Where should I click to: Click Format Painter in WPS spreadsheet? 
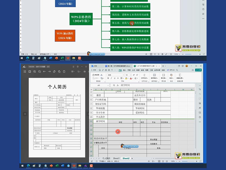[96, 75]
